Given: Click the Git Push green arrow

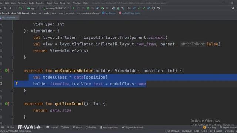Looking at the screenshot, I should click(x=144, y=8).
